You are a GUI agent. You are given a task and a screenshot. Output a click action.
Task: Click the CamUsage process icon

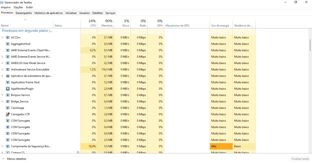[8, 108]
